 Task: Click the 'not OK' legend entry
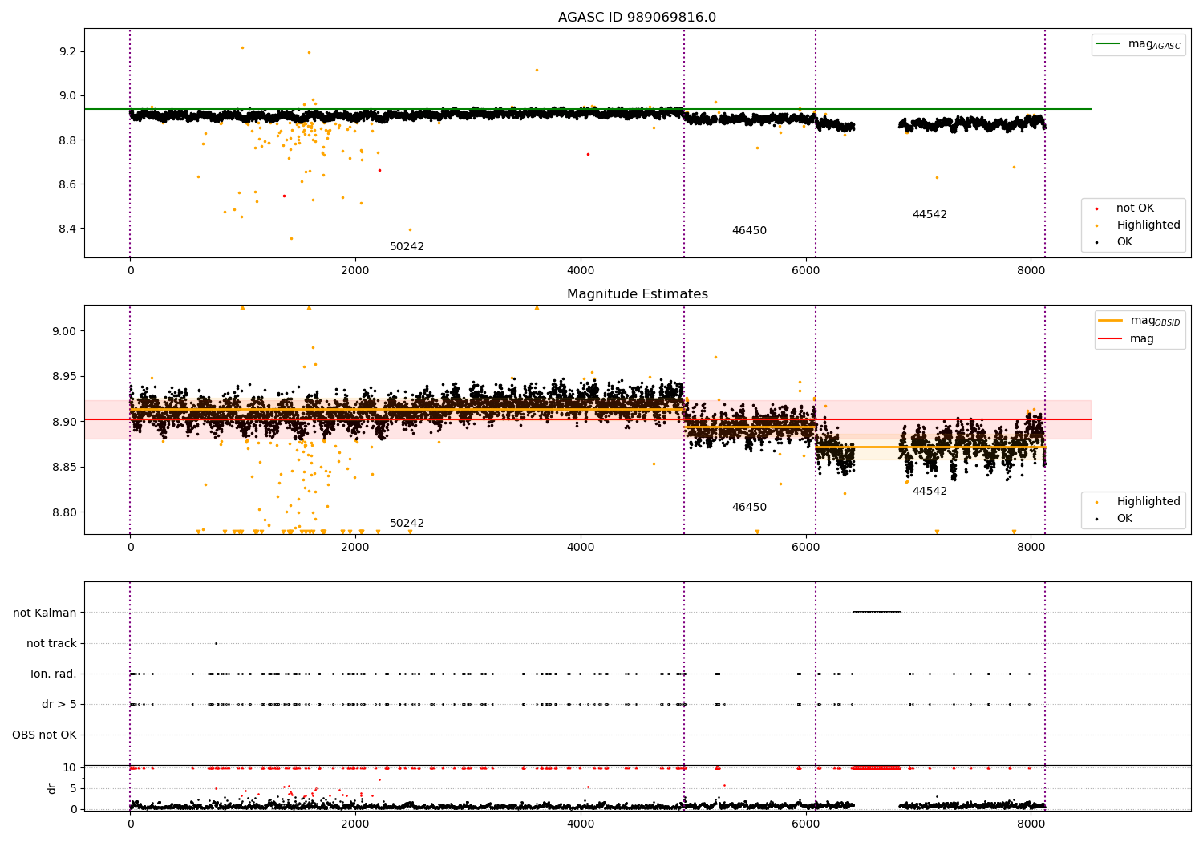pyautogui.click(x=1134, y=208)
